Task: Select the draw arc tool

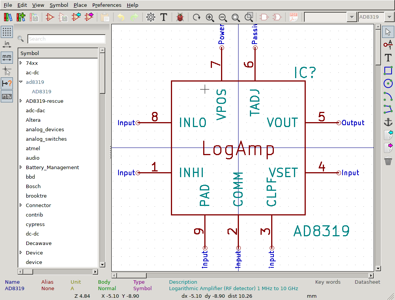Action: coord(388,96)
